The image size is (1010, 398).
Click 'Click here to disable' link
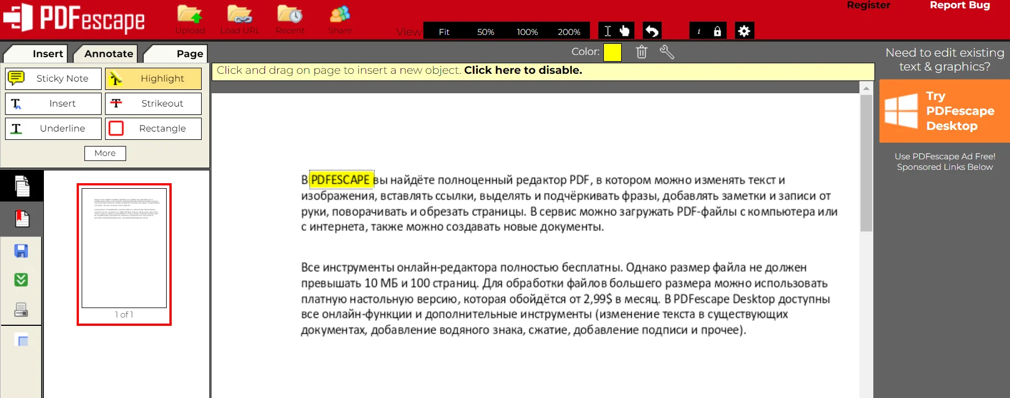pos(523,70)
